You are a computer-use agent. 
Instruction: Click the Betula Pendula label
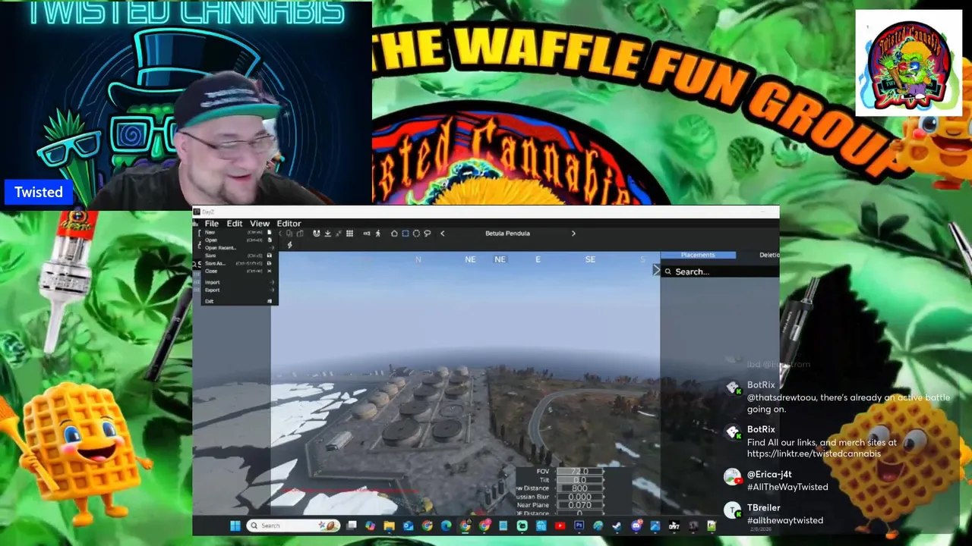pos(507,234)
